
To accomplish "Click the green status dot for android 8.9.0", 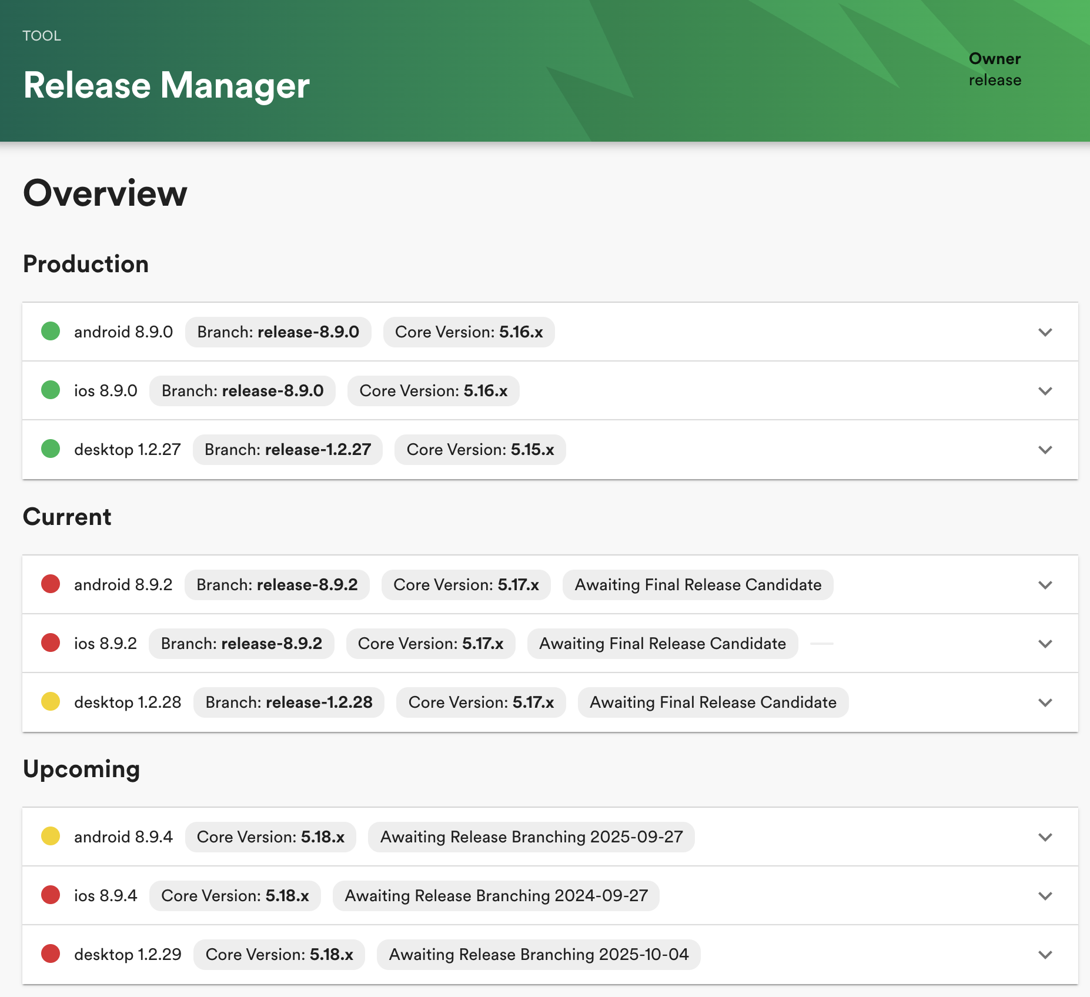I will (x=51, y=332).
